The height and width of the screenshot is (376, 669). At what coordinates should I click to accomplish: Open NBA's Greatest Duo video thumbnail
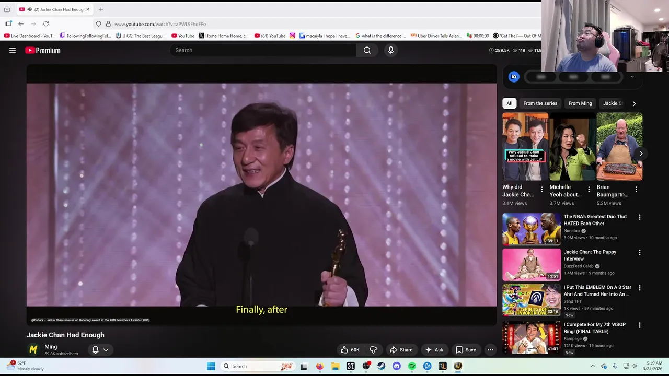531,229
